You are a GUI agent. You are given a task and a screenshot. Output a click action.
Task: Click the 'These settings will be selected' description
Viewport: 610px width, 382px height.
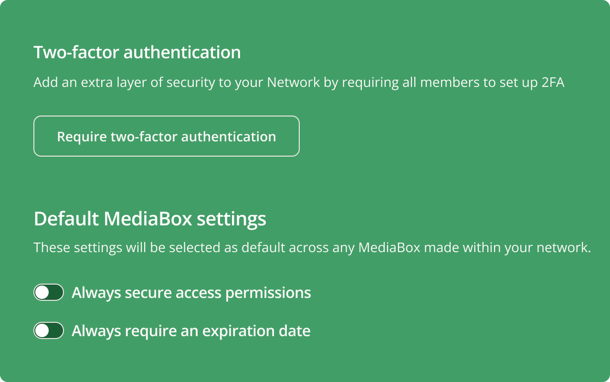click(312, 248)
